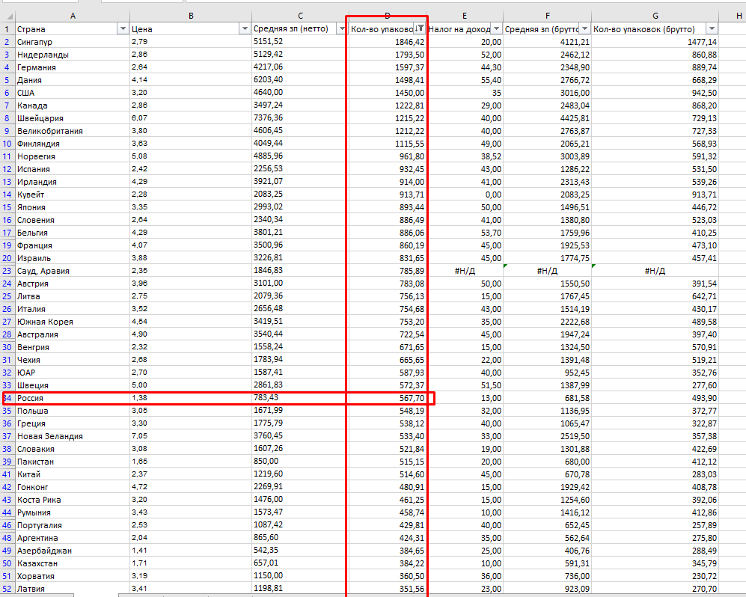Screen dimensions: 746x597
Task: Open the Средняя зп (брутто) filter arrow
Action: pos(584,28)
